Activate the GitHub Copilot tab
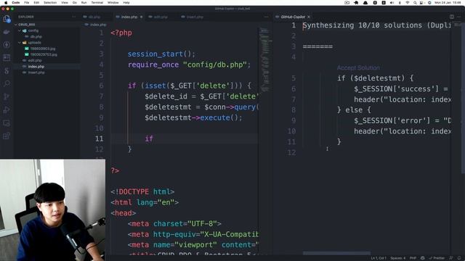This screenshot has width=465, height=261. [x=293, y=17]
